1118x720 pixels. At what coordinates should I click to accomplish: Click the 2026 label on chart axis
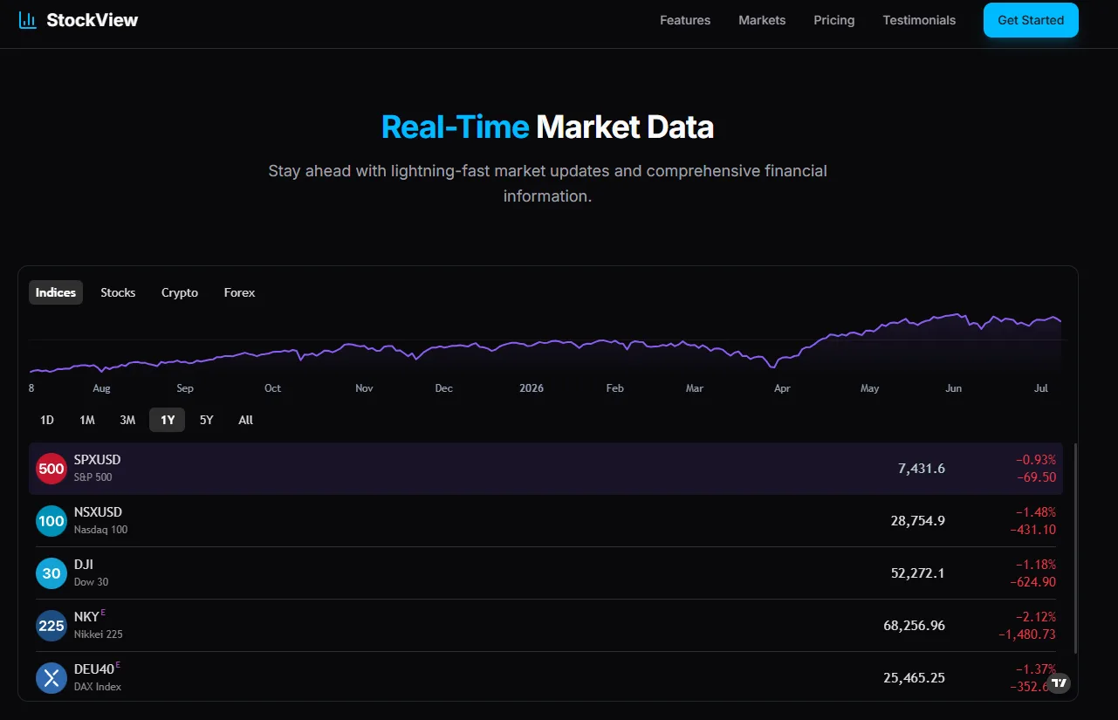pos(532,388)
